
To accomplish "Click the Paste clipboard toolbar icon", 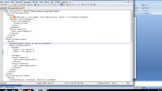I will tap(24, 5).
